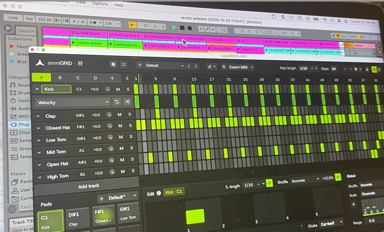Solo the Closed Hat track
The height and width of the screenshot is (232, 384).
tap(130, 125)
